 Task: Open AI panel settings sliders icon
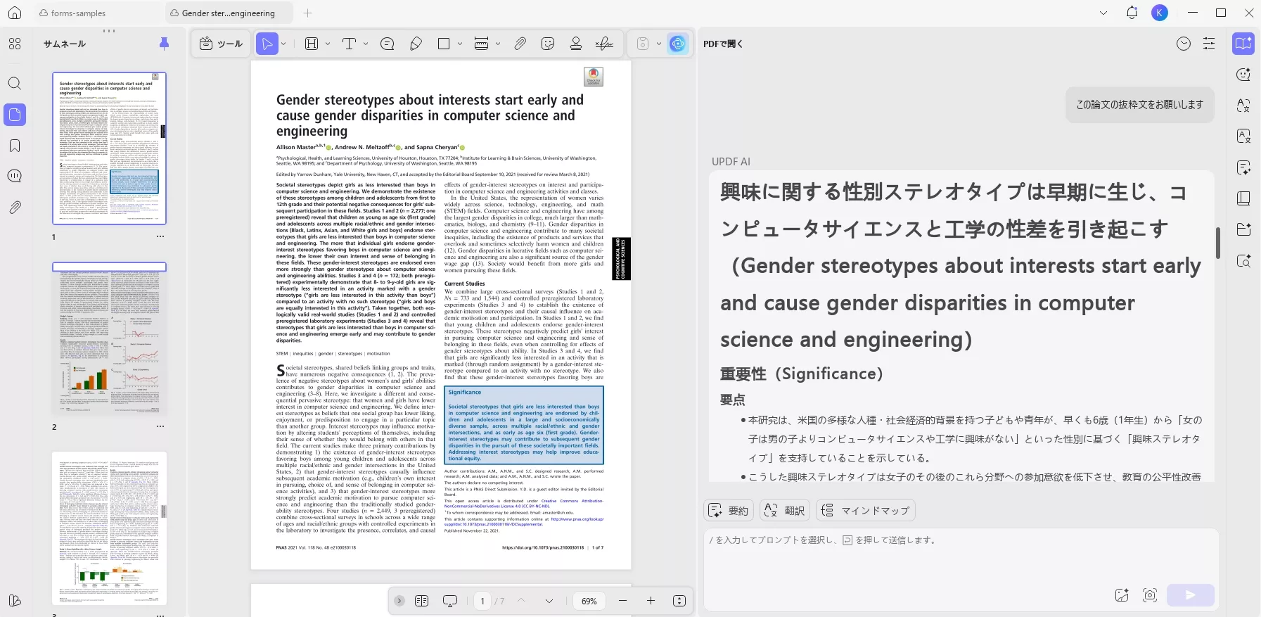[1209, 44]
